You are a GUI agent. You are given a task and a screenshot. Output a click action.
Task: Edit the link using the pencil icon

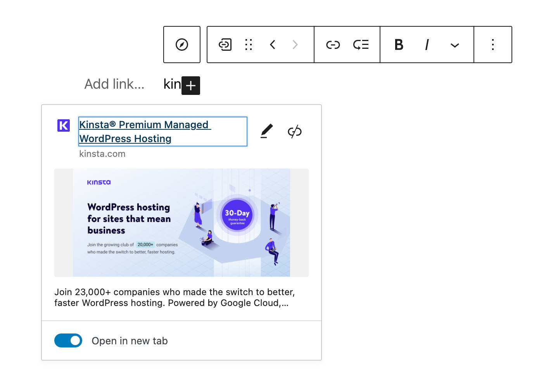[x=266, y=131]
